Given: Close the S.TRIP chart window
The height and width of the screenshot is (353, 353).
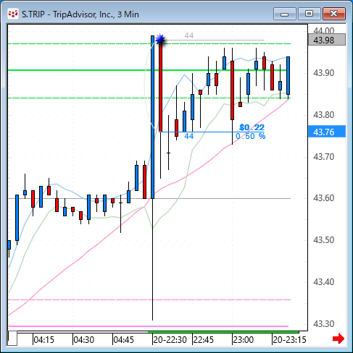Looking at the screenshot, I should (334, 14).
